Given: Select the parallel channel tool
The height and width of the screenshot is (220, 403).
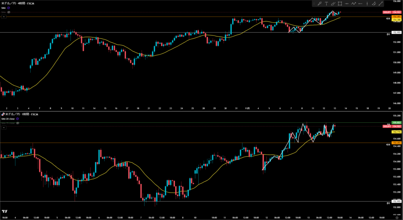Looking at the screenshot, I should coord(374,4).
